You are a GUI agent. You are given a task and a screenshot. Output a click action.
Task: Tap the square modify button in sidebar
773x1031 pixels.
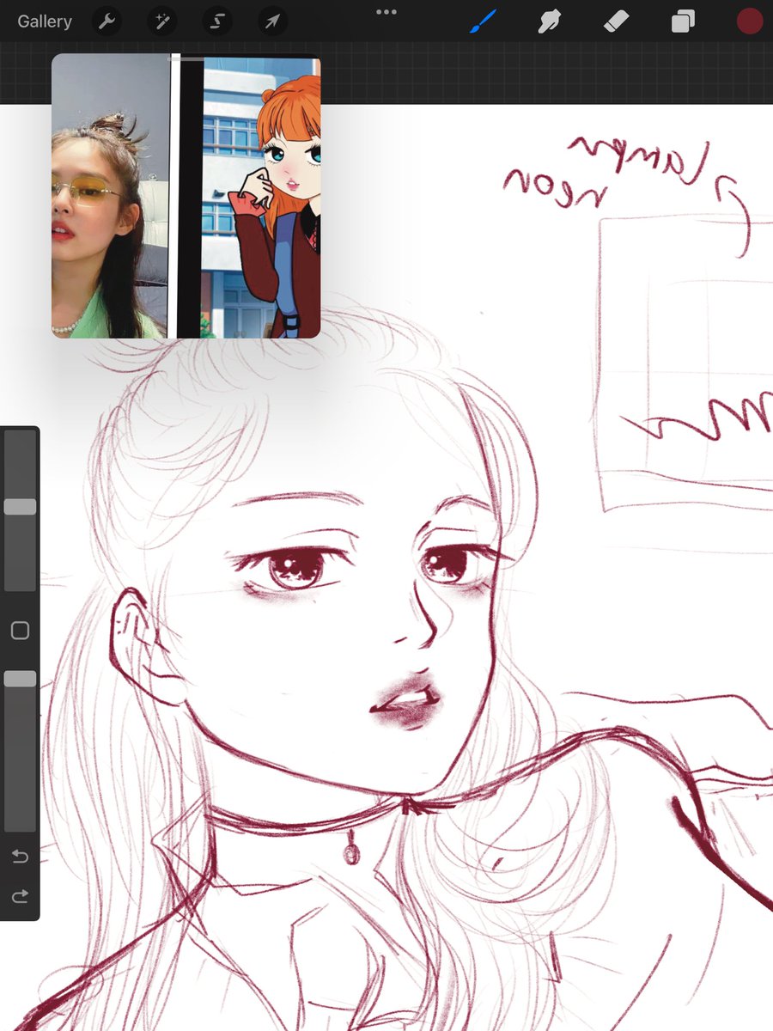[20, 631]
